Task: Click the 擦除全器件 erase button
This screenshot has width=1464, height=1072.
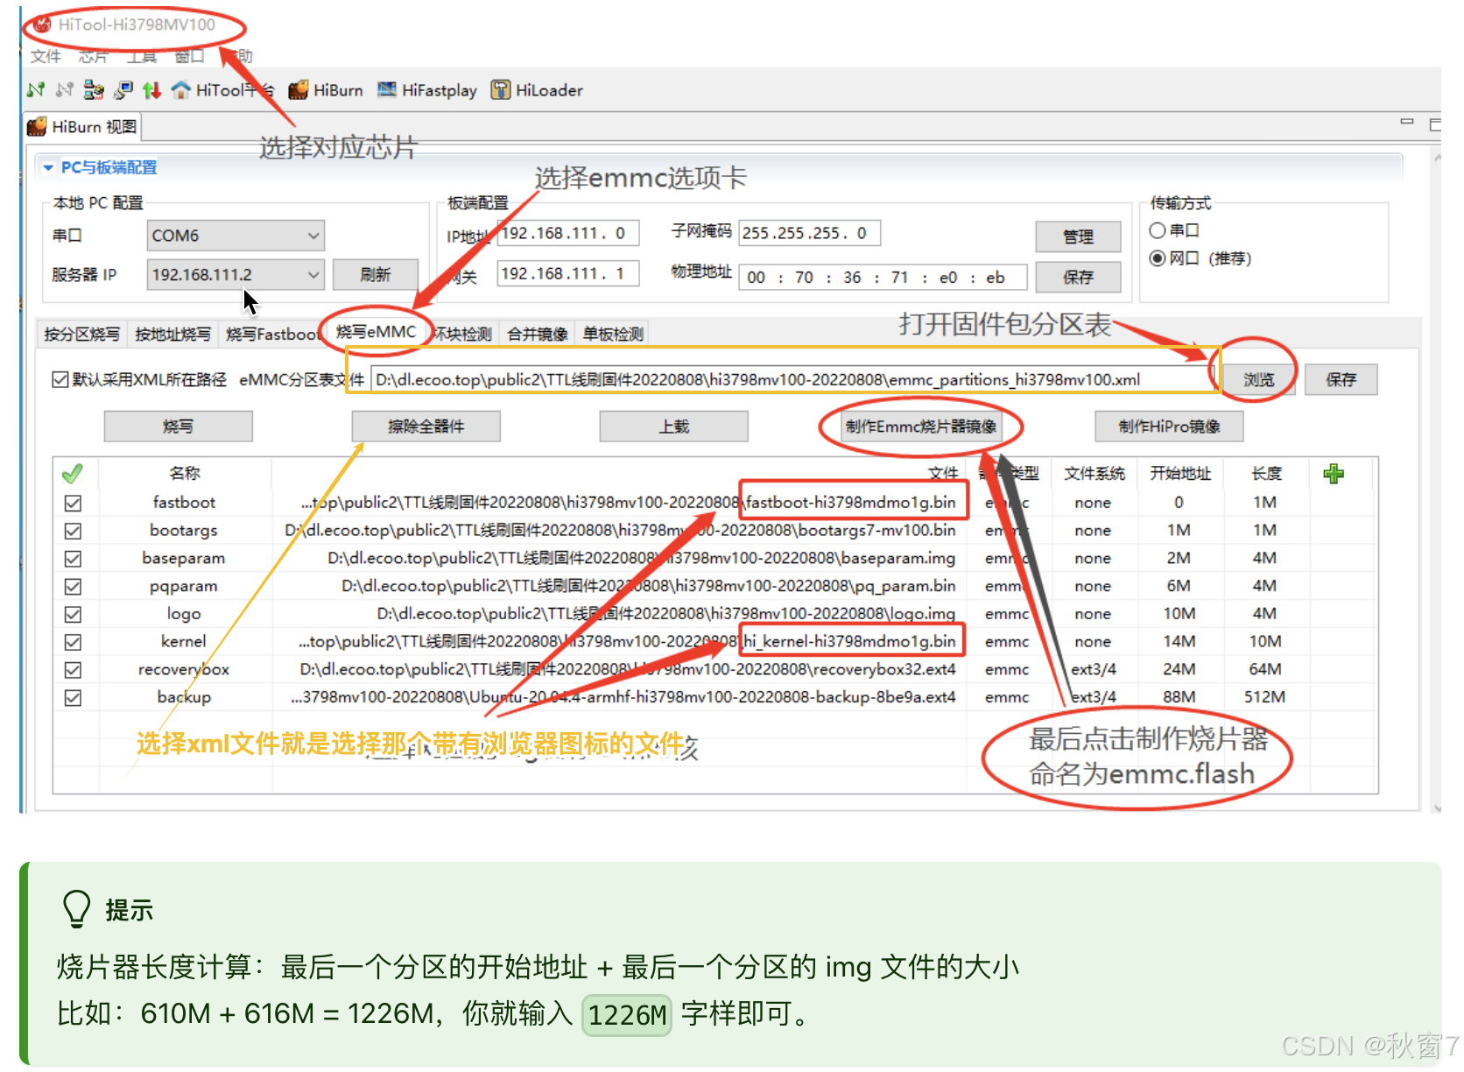Action: pos(426,427)
